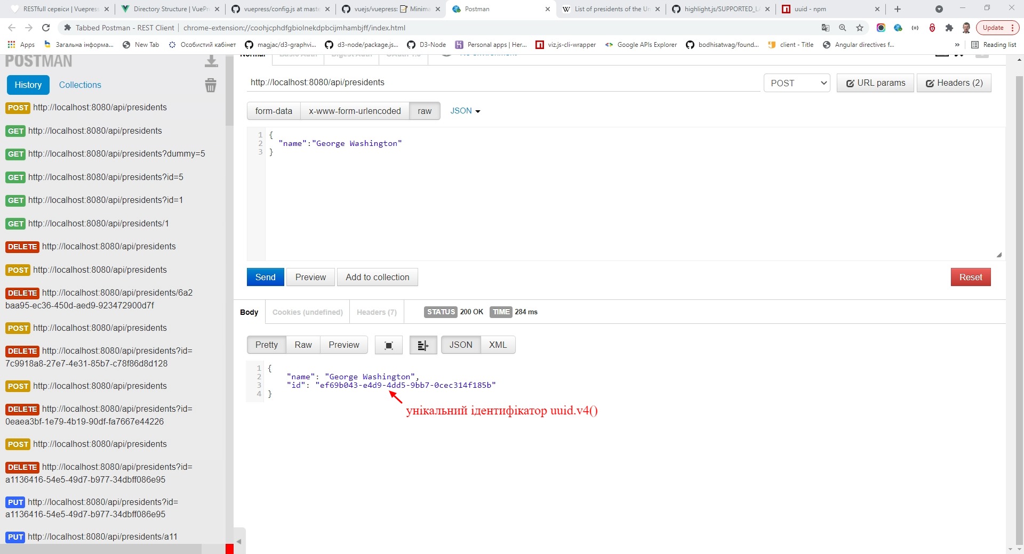Click the translate page icon in address bar
Screen dimensions: 1024x554
(x=826, y=28)
